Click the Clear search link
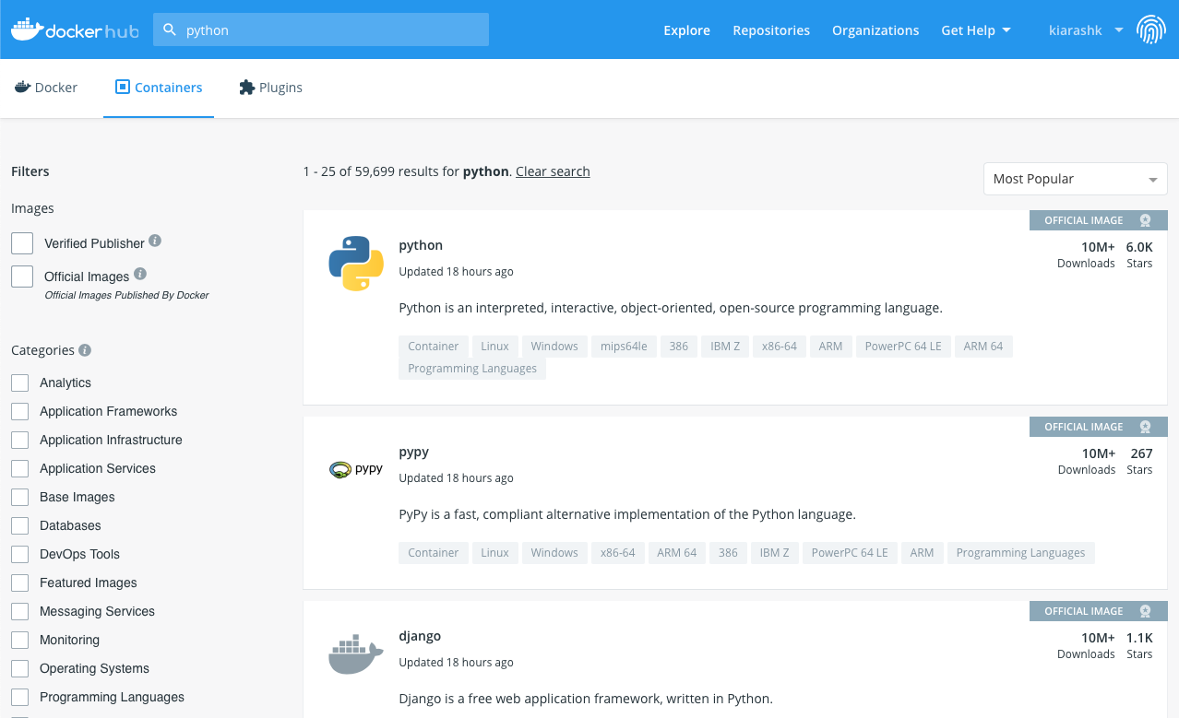 553,171
